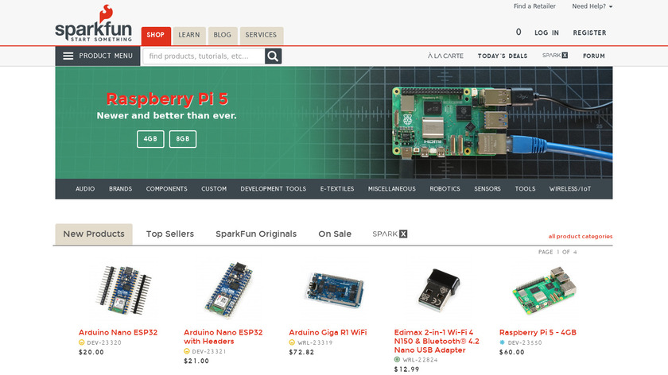Open the hamburger Product Menu
The height and width of the screenshot is (375, 668).
point(98,56)
